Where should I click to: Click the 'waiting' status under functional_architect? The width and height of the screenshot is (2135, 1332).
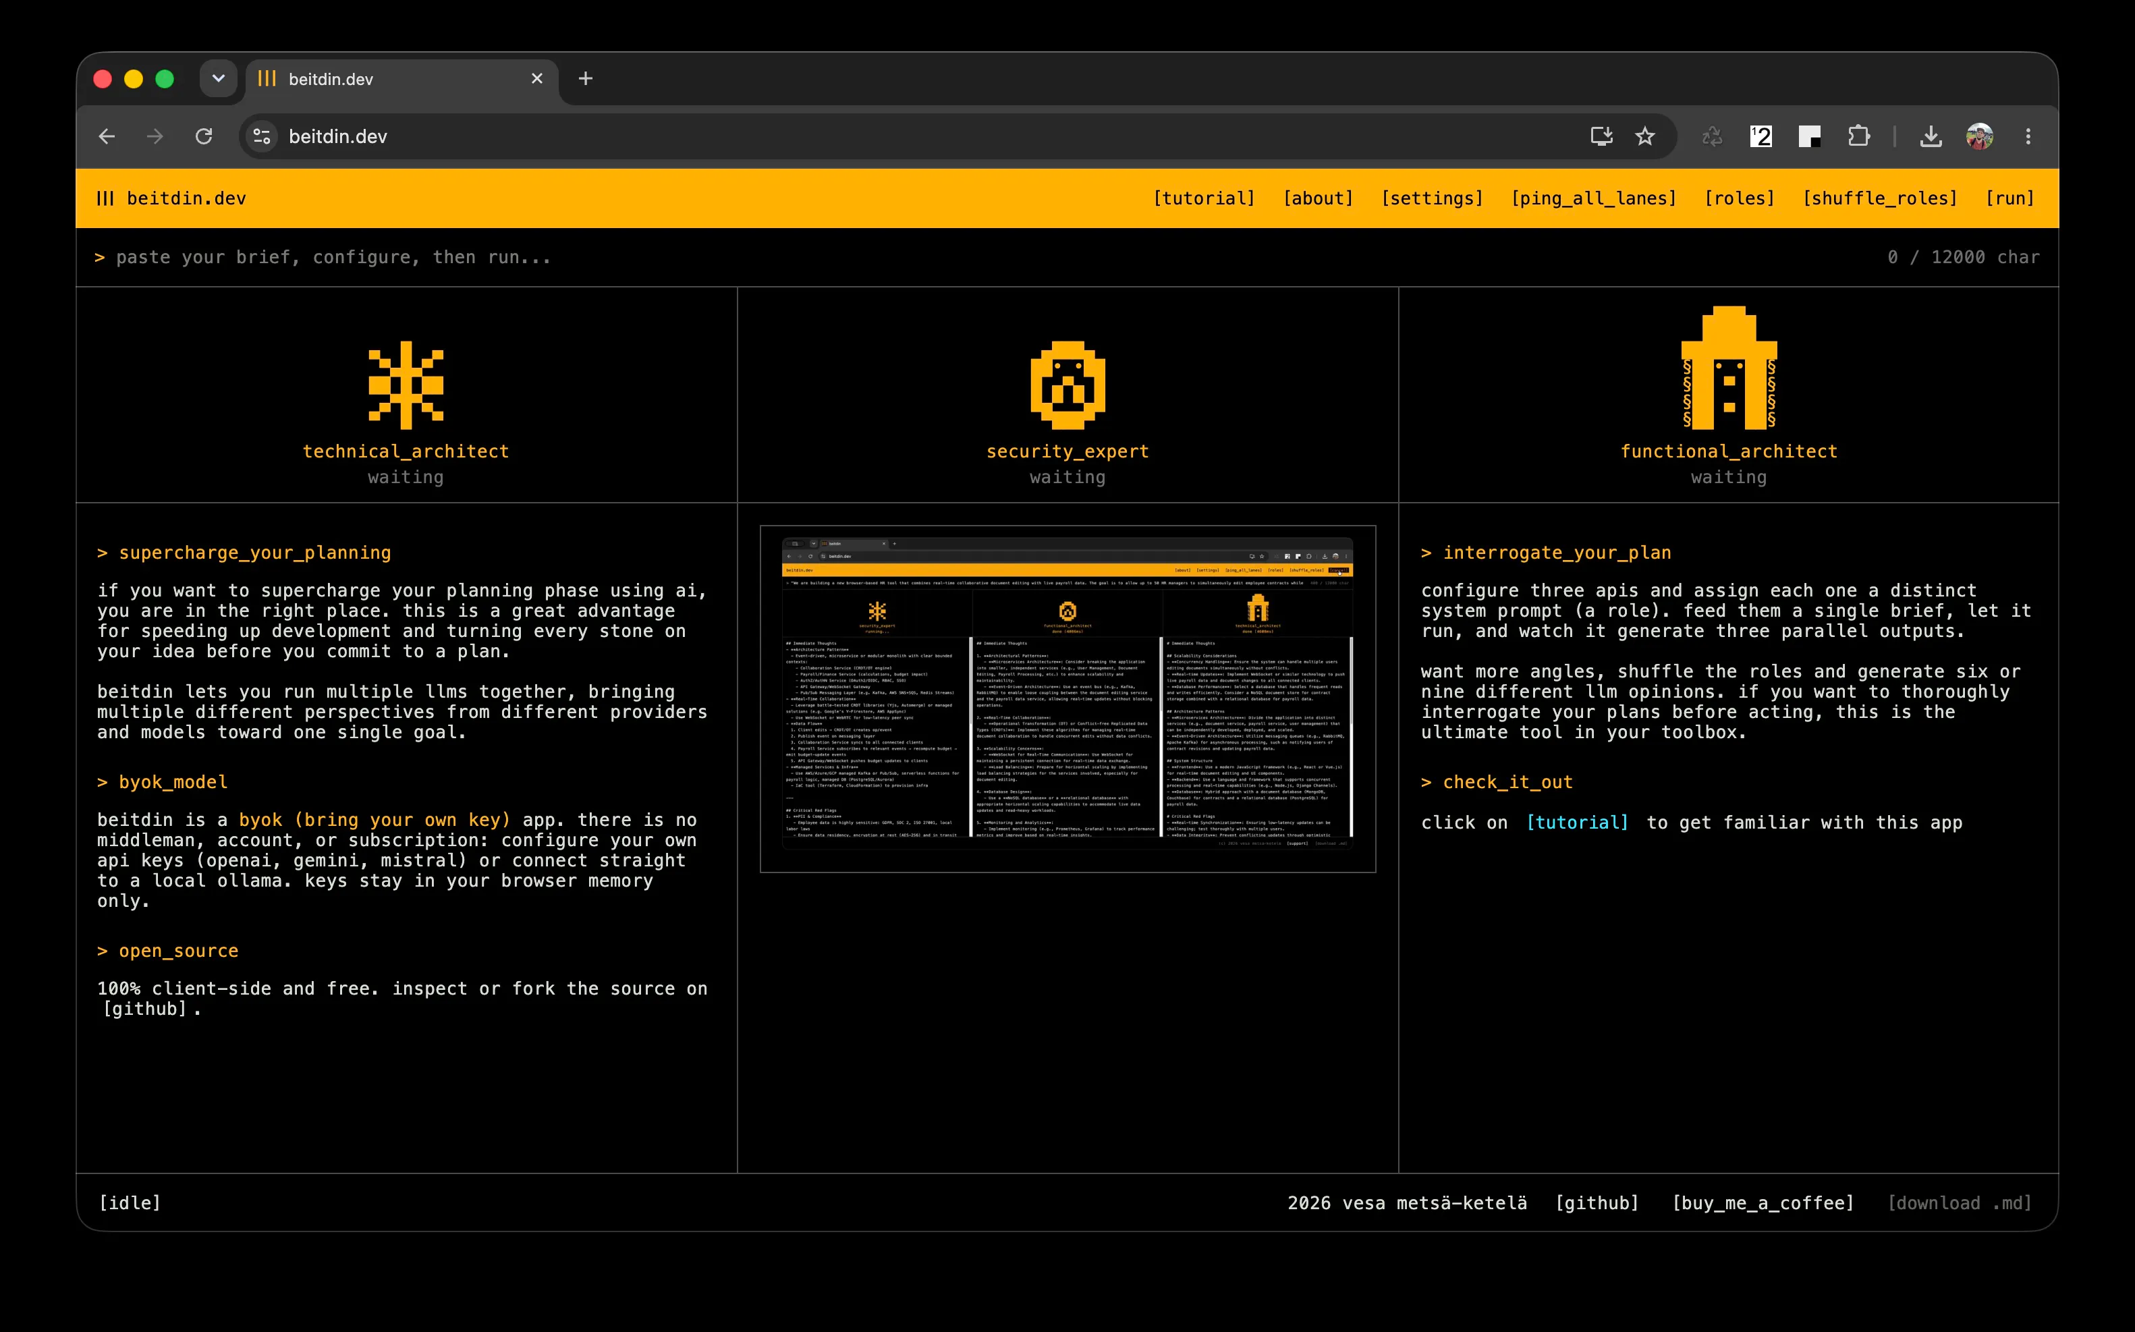[x=1729, y=478]
